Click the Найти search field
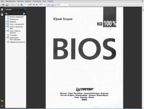This screenshot has width=144, height=109. click(x=62, y=5)
